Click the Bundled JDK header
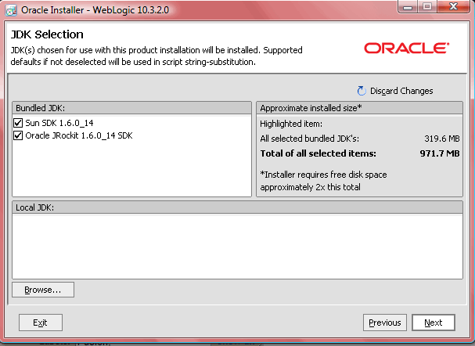Image resolution: width=475 pixels, height=346 pixels. [x=131, y=108]
